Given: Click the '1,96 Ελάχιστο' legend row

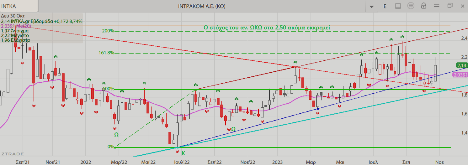Looking at the screenshot, I should [x=16, y=40].
